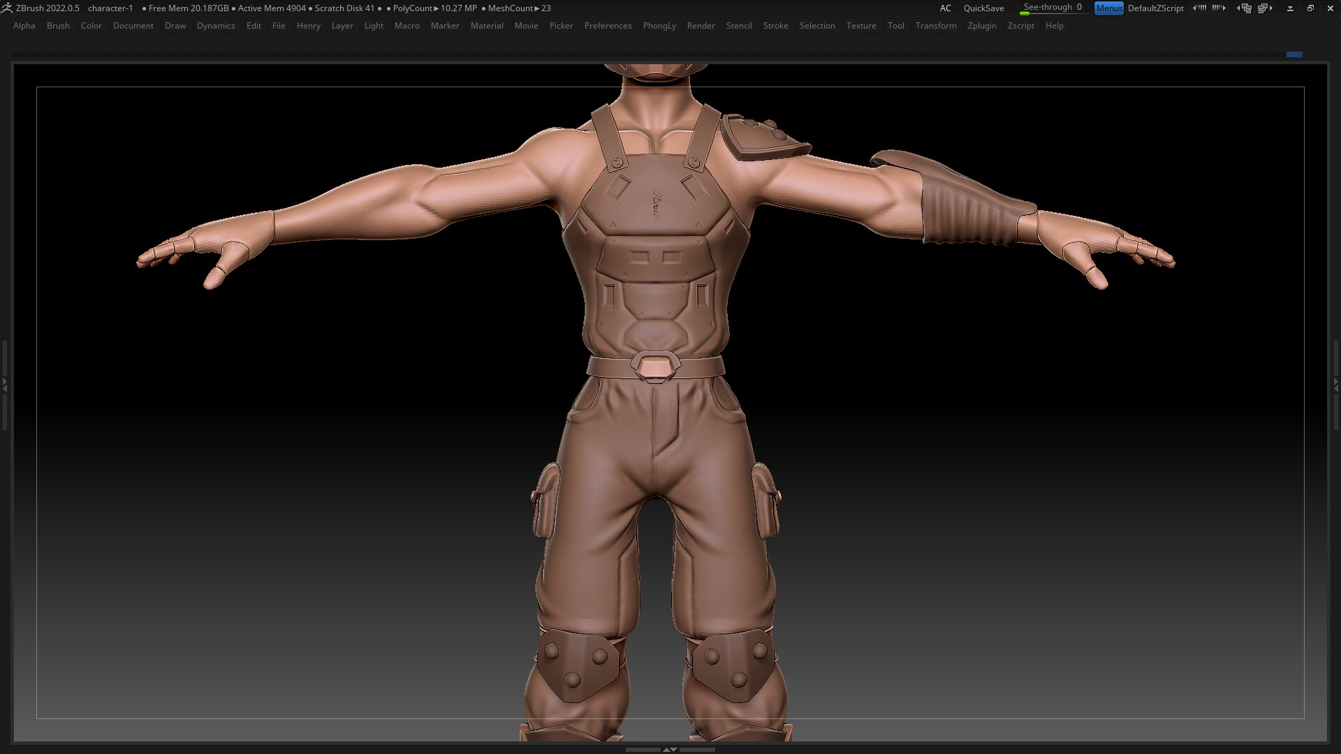Open the Henry custom menu
Screen dimensions: 1341x754
(x=308, y=26)
